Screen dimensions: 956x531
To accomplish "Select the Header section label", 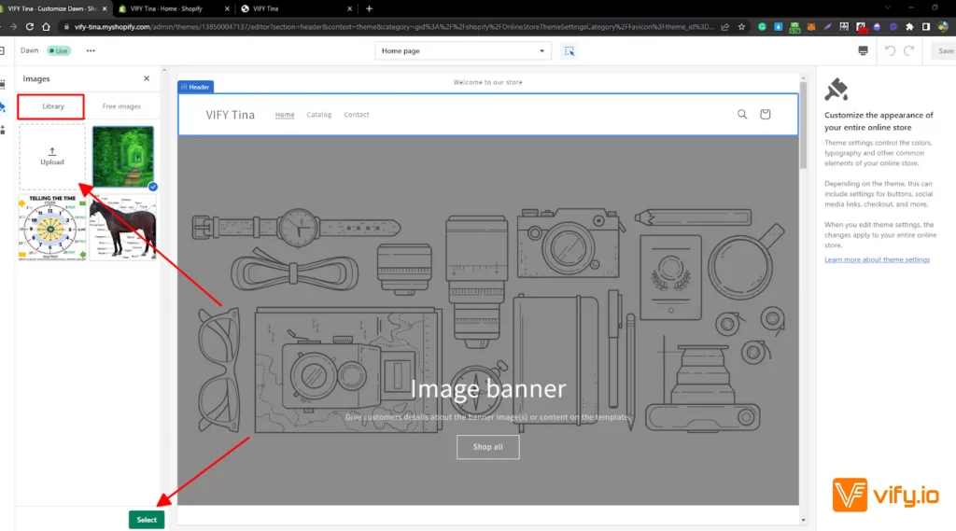I will (x=195, y=87).
